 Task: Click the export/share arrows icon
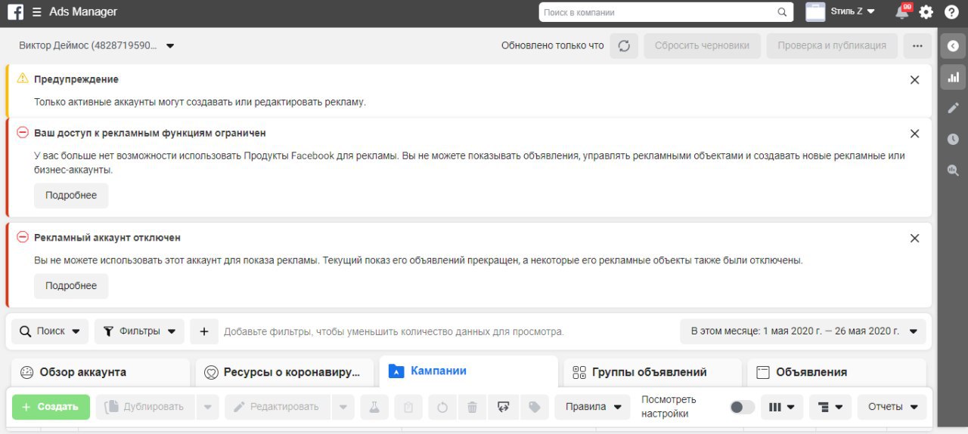503,407
